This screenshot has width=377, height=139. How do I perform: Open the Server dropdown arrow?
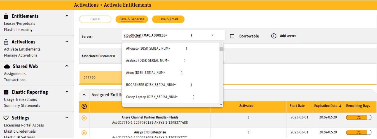tap(212, 35)
